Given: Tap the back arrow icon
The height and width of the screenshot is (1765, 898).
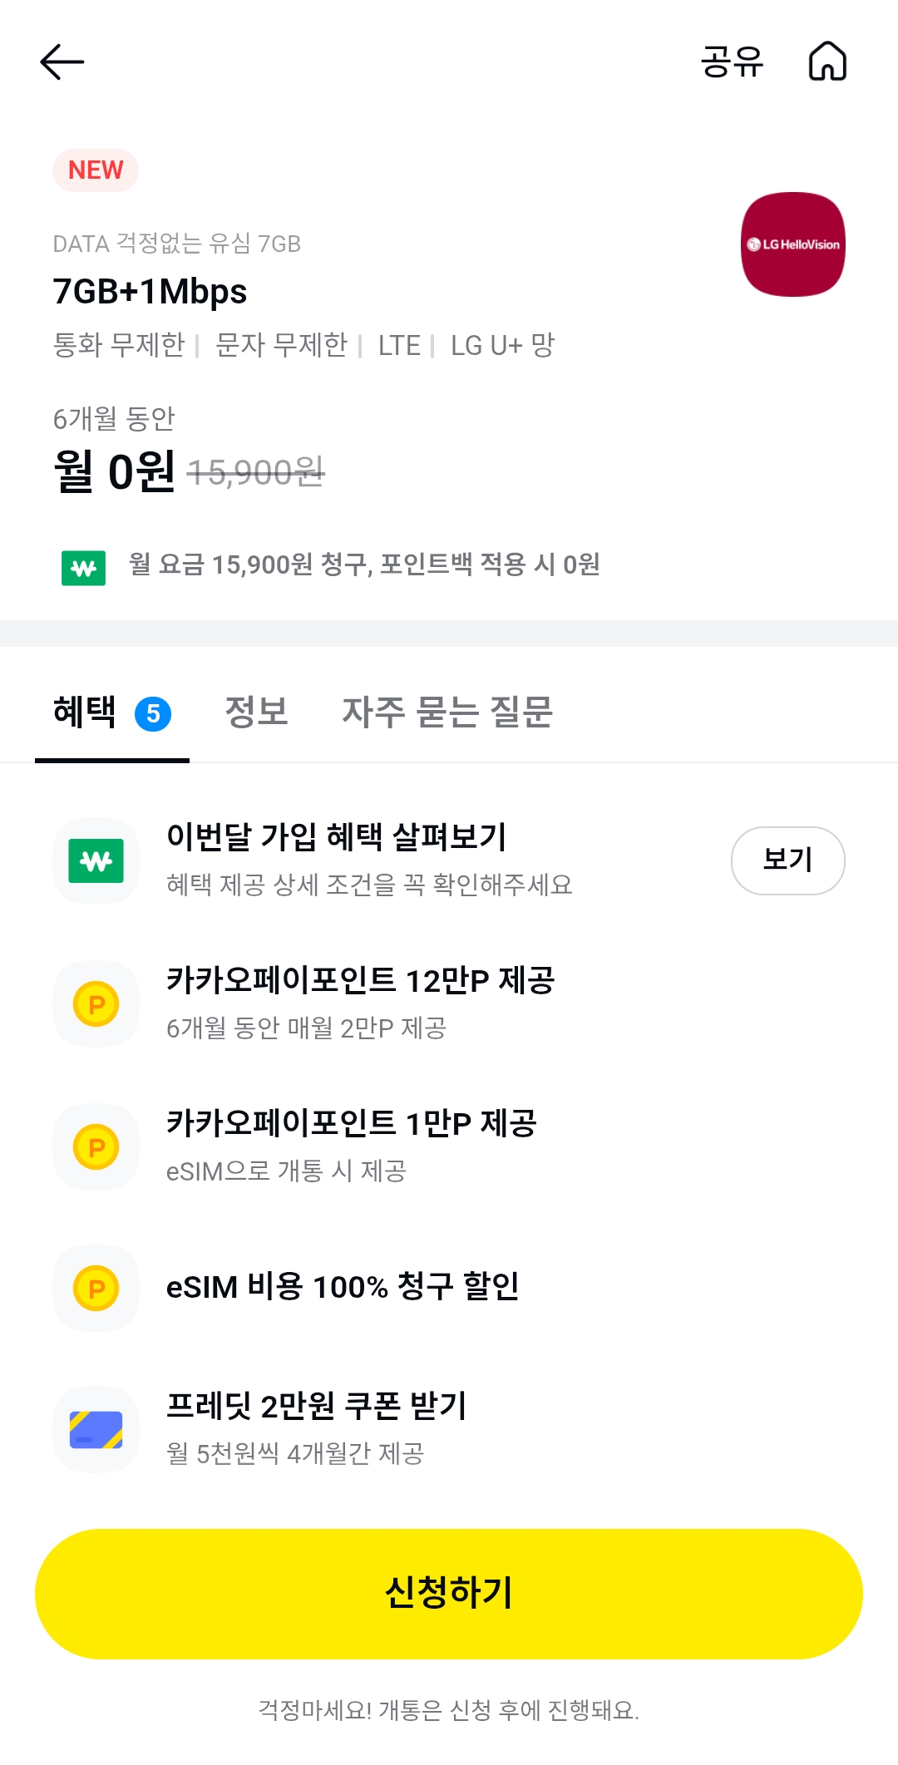Looking at the screenshot, I should 62,62.
